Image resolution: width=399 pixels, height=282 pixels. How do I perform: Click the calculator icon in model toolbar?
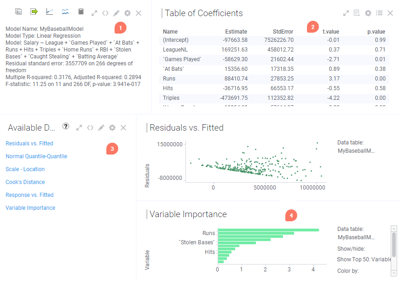pyautogui.click(x=81, y=12)
